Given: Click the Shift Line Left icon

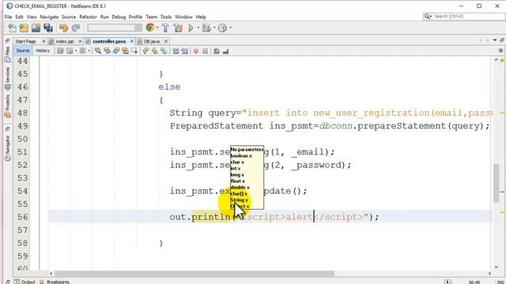Looking at the screenshot, I should coord(176,50).
